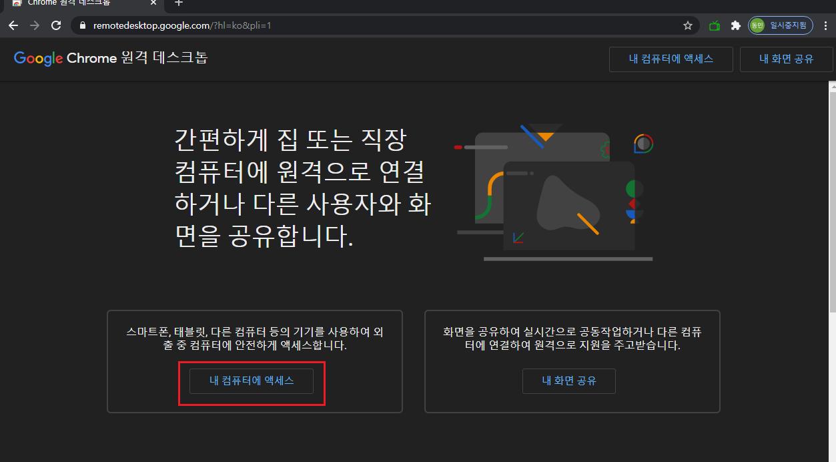Viewport: 836px width, 462px height.
Task: Click the scrollbar up arrow
Action: point(832,86)
